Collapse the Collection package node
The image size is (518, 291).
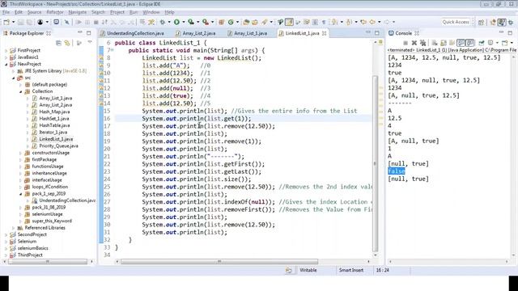[x=20, y=91]
